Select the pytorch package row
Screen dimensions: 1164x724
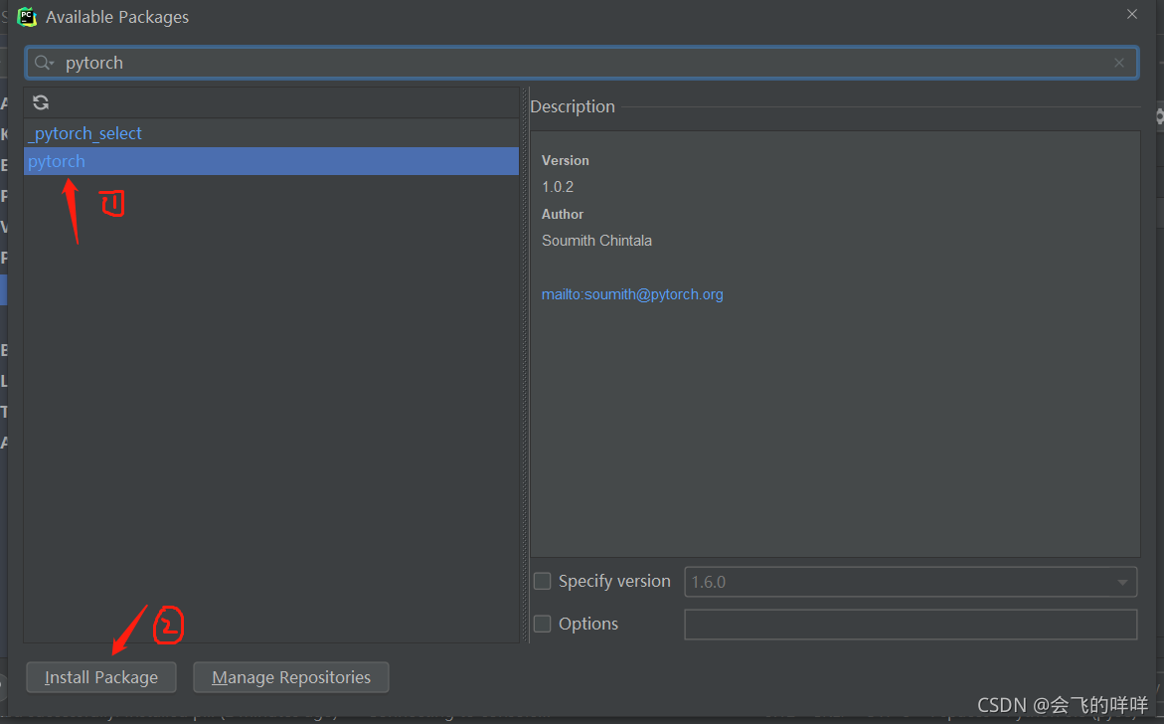click(x=271, y=161)
